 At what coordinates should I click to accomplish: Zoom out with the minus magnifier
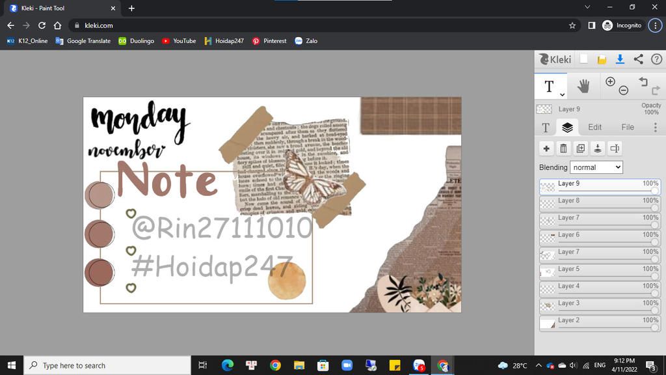(x=624, y=90)
